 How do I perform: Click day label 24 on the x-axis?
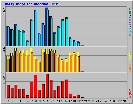(x=97, y=101)
